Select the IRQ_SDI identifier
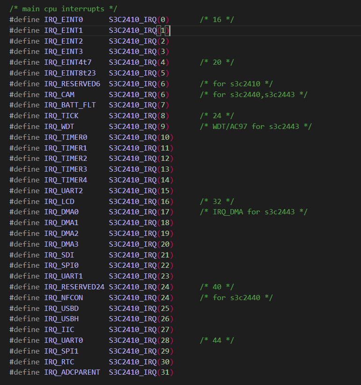 pos(59,255)
